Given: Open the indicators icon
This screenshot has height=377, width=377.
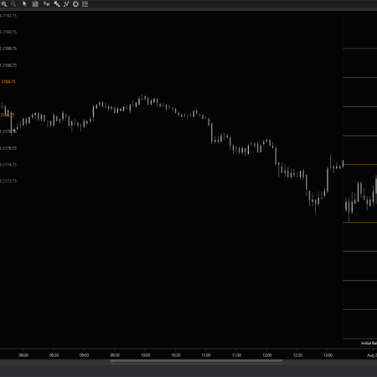Looking at the screenshot, I should pos(57,4).
